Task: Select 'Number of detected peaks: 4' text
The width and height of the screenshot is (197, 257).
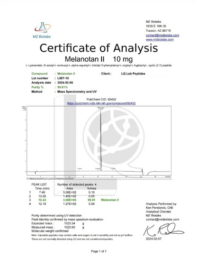Action: (77, 184)
